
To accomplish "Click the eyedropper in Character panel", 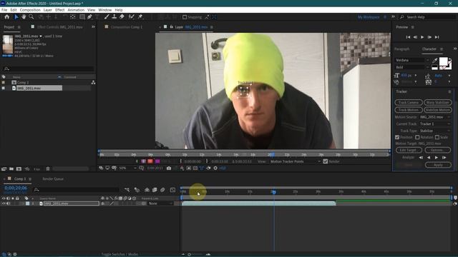I will tap(434, 60).
